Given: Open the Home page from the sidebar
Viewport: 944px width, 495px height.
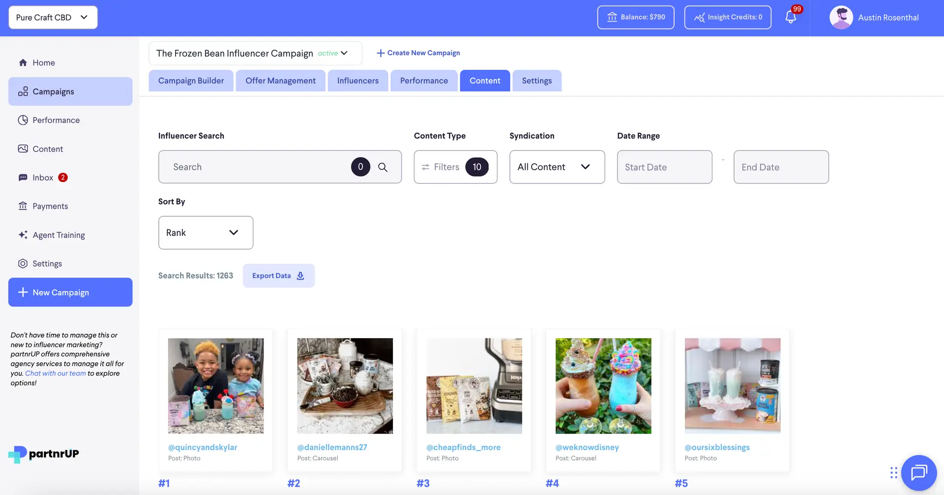Looking at the screenshot, I should click(44, 62).
